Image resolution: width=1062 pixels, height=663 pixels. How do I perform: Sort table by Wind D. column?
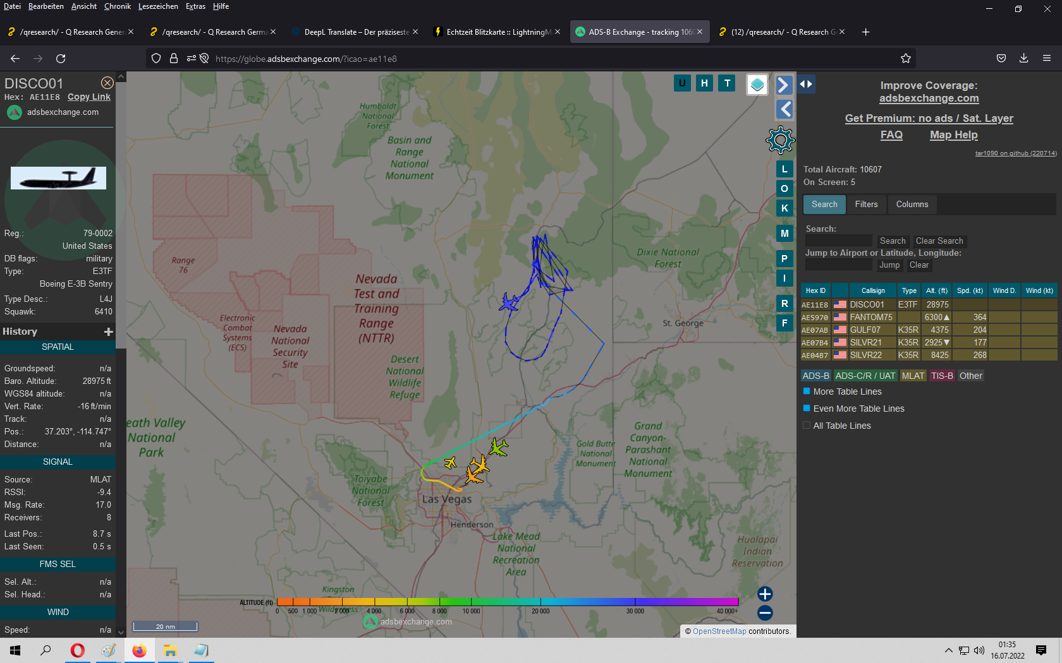tap(1004, 290)
